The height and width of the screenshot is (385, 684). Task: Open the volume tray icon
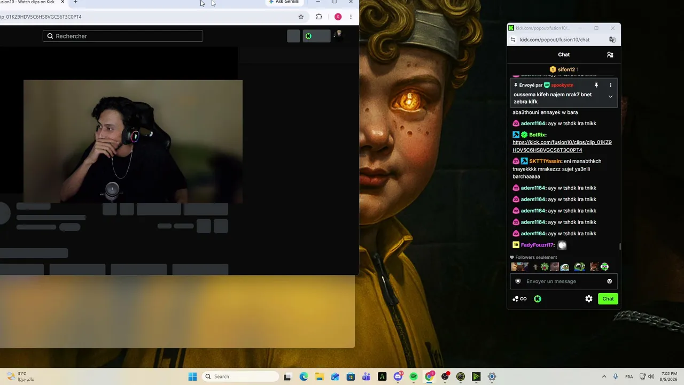651,376
